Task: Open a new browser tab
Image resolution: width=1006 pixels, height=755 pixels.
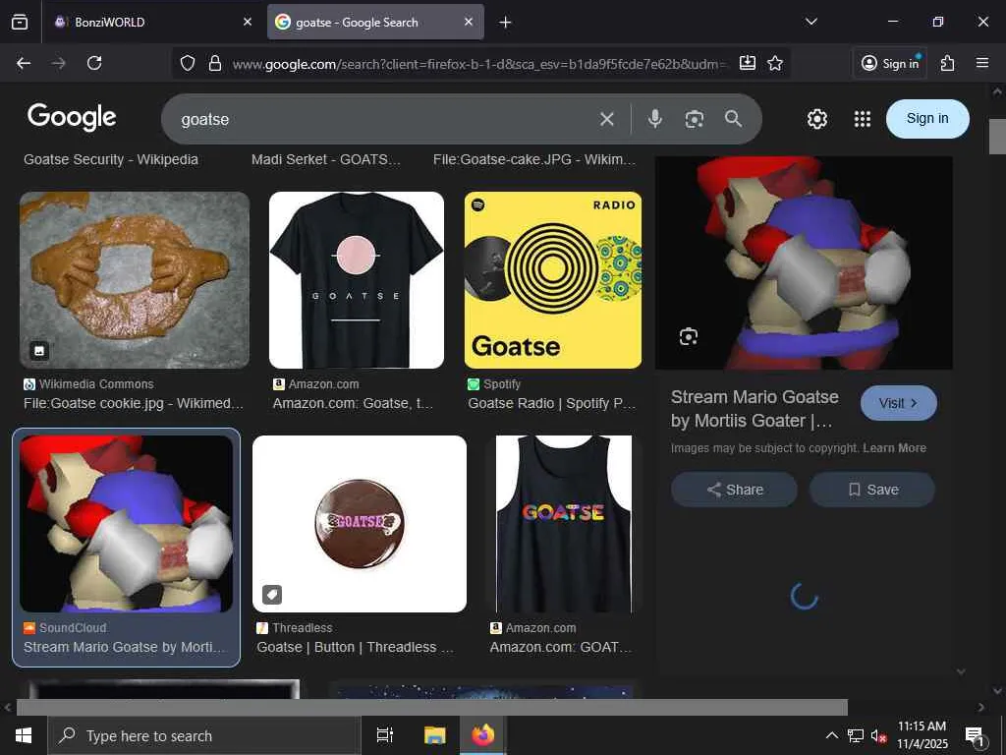Action: coord(505,23)
